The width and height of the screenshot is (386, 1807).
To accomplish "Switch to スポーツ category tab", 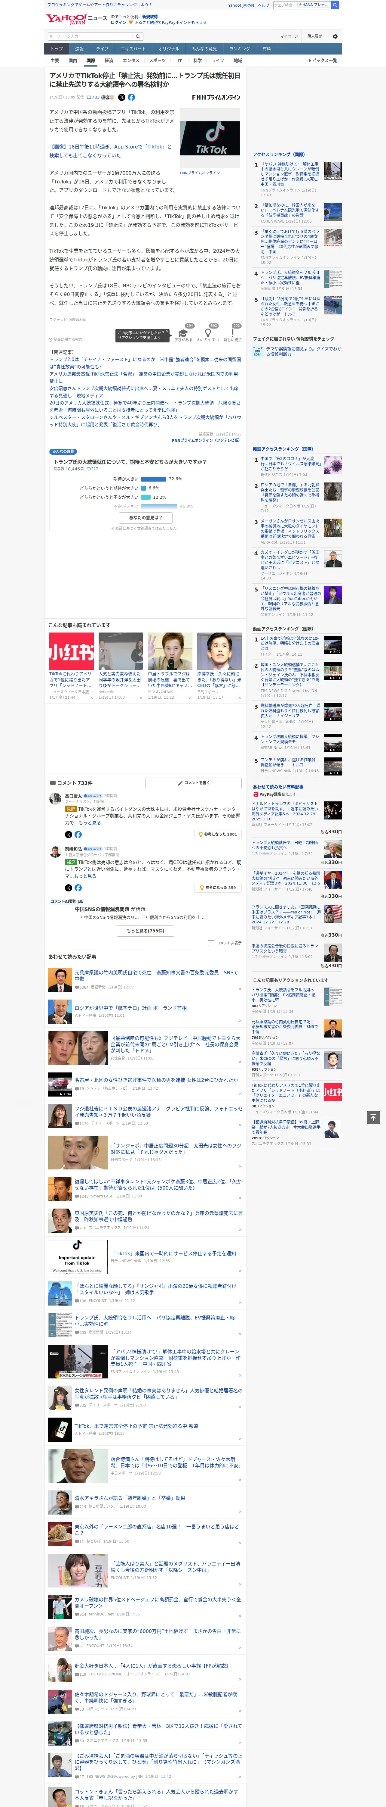I will pos(158,61).
